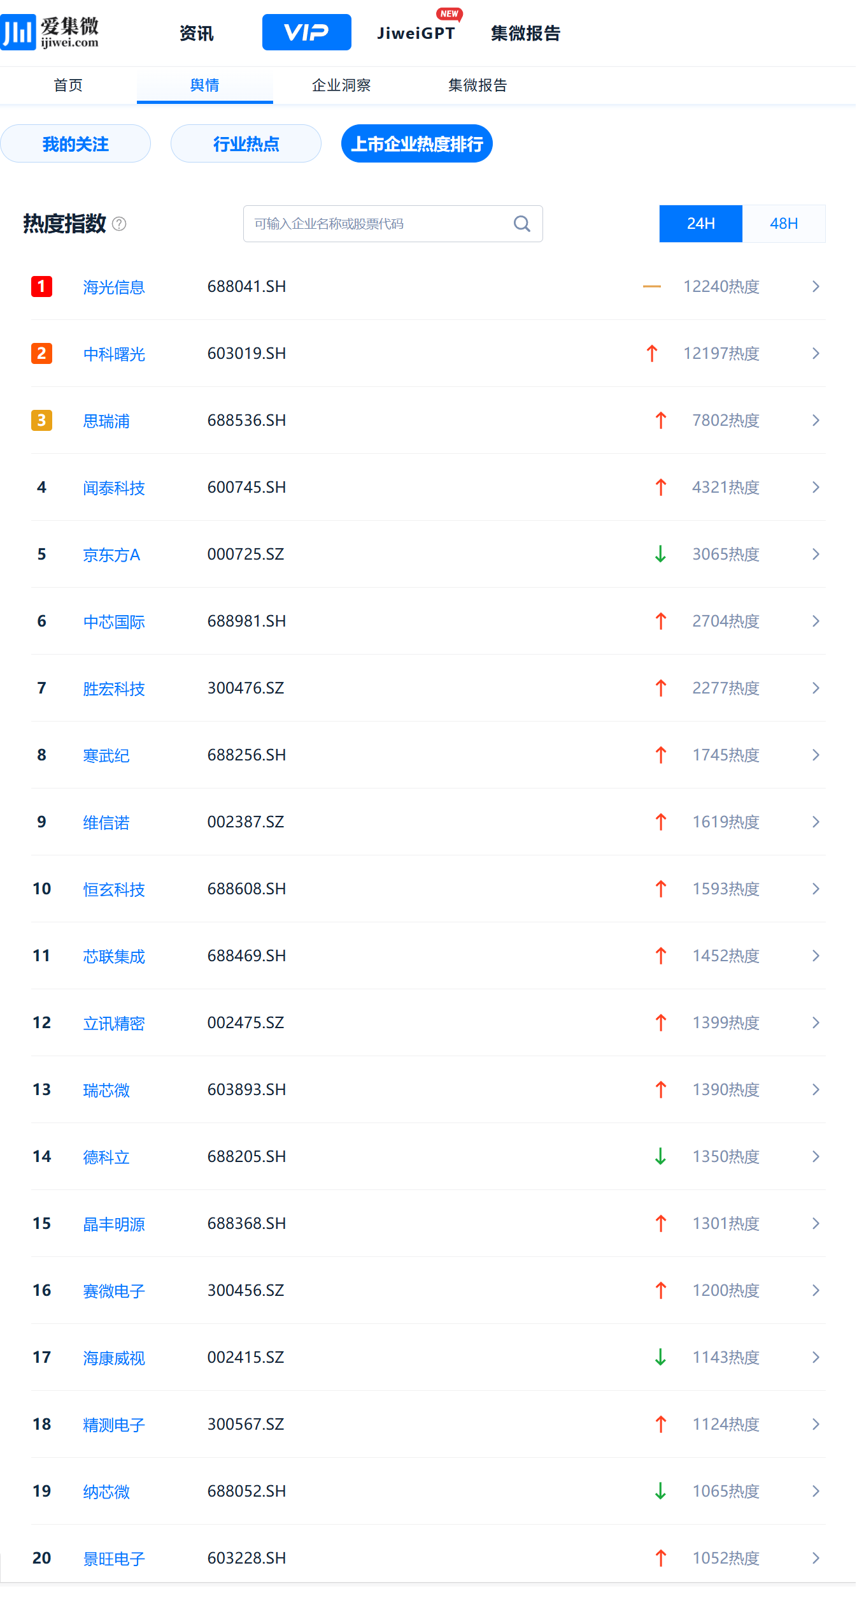The image size is (857, 1598).
Task: Click the rank 3 yellow badge
Action: [x=41, y=421]
